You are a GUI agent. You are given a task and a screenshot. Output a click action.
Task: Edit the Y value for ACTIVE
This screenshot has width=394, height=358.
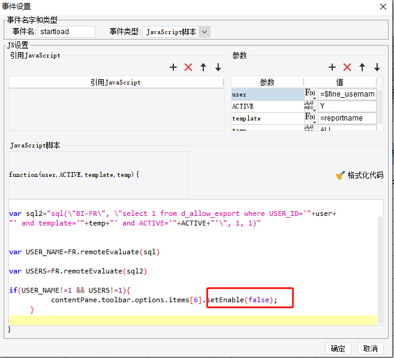[347, 106]
